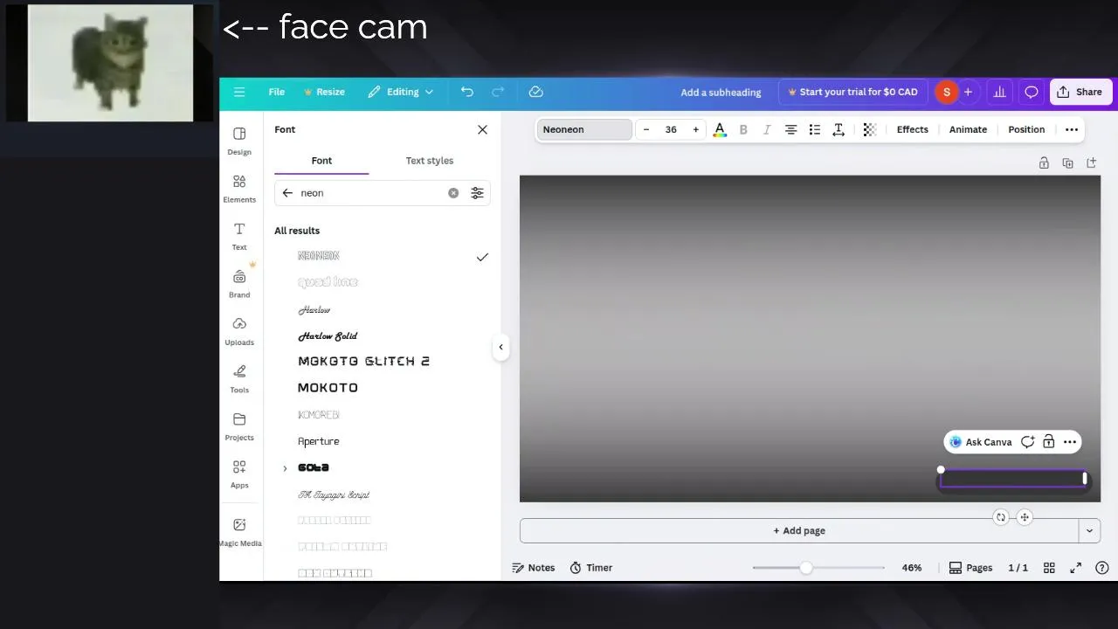Click the font size 36 field
The width and height of the screenshot is (1118, 629).
click(671, 129)
